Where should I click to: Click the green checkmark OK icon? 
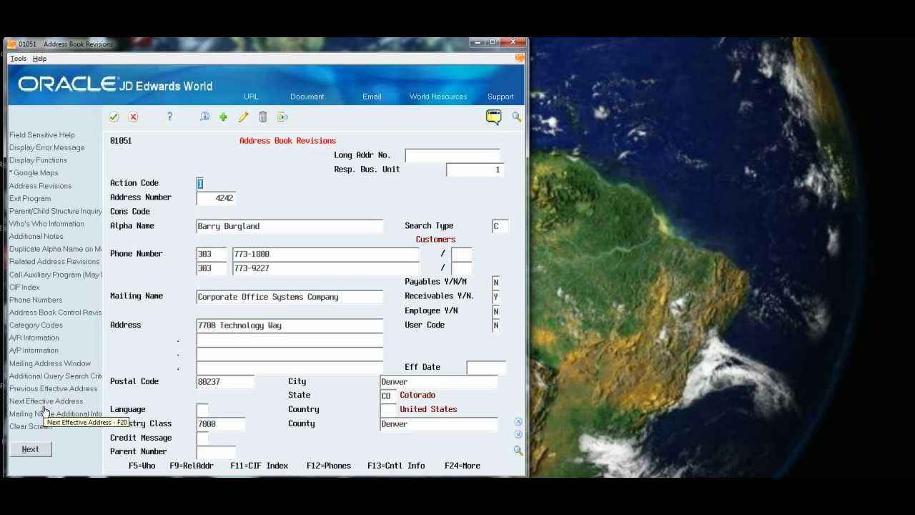[x=114, y=117]
